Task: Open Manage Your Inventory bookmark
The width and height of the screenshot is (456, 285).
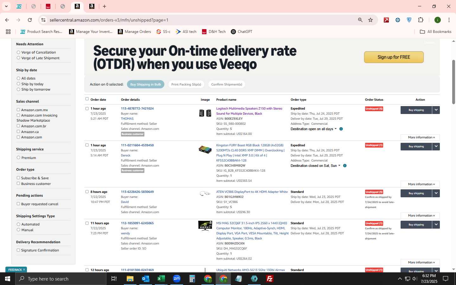Action: (91, 32)
